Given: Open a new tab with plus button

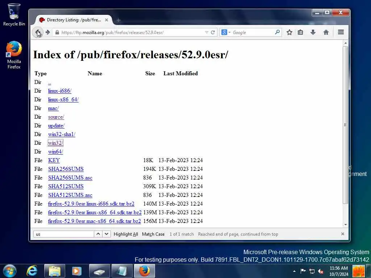Looking at the screenshot, I should (118, 21).
